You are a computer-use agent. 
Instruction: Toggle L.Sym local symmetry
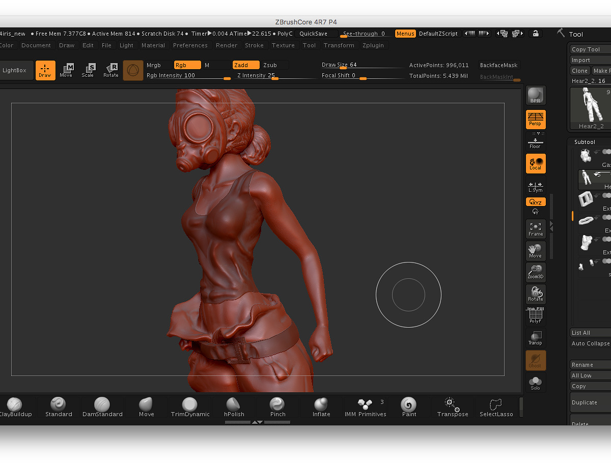(536, 186)
